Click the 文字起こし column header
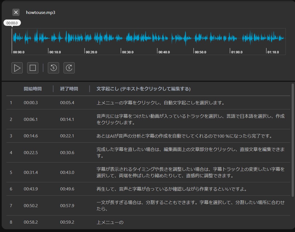The width and height of the screenshot is (295, 232). (143, 89)
